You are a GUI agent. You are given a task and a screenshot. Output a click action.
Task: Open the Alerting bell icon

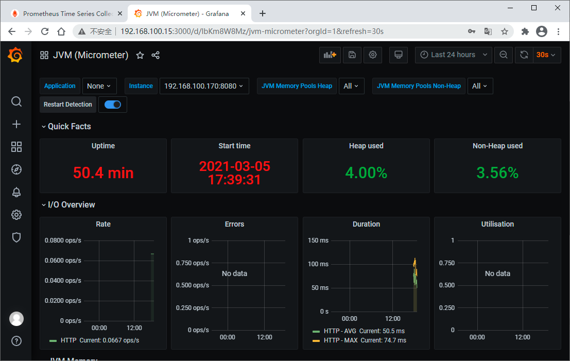(x=16, y=192)
